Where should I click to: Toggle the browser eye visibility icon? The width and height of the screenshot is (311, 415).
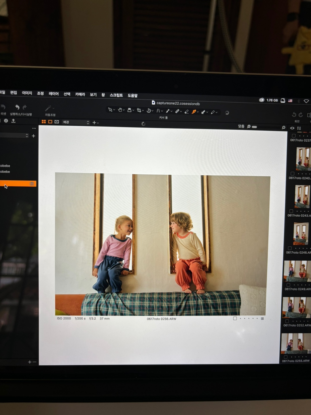(292, 128)
